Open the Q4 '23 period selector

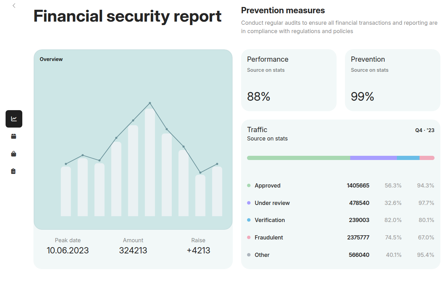(424, 130)
